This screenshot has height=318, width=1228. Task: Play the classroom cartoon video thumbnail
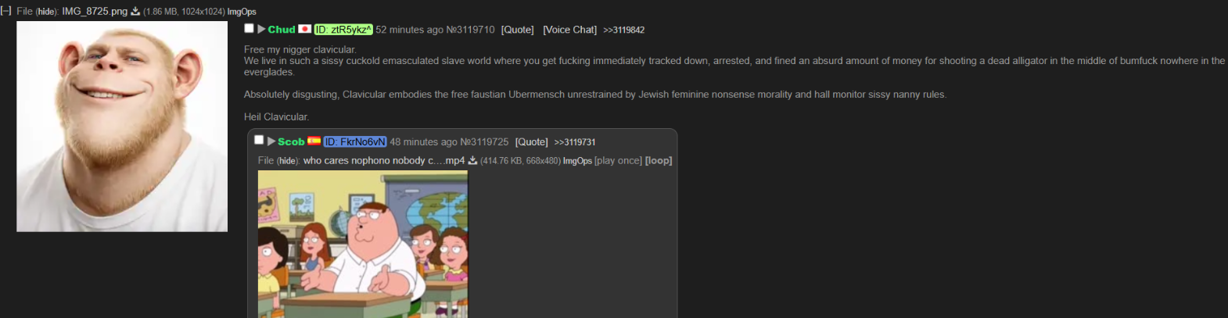[x=363, y=244]
